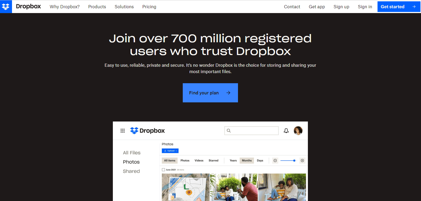Open the app grid launcher icon
The width and height of the screenshot is (421, 201).
pos(123,131)
